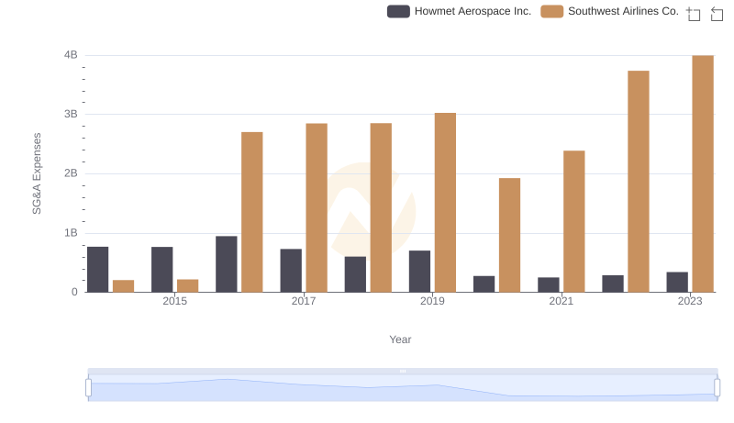This screenshot has width=734, height=423.
Task: Click Howmet bar for 2022
Action: [613, 284]
